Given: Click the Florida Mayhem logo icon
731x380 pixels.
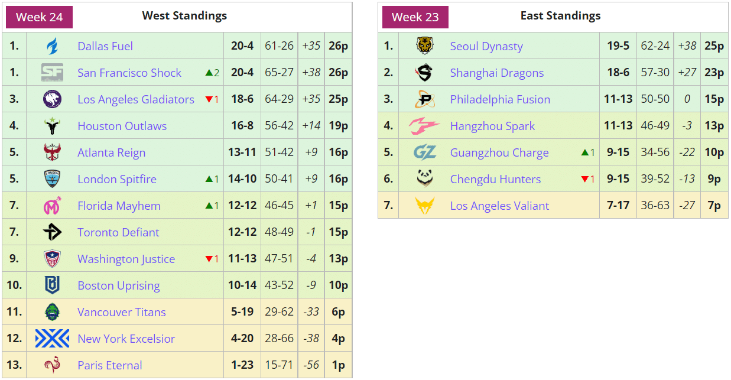Looking at the screenshot, I should point(52,206).
